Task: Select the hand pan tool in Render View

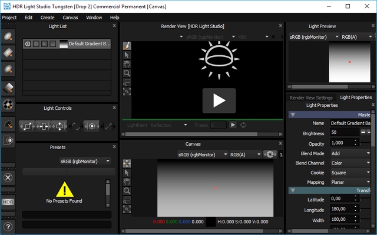Action: click(127, 64)
